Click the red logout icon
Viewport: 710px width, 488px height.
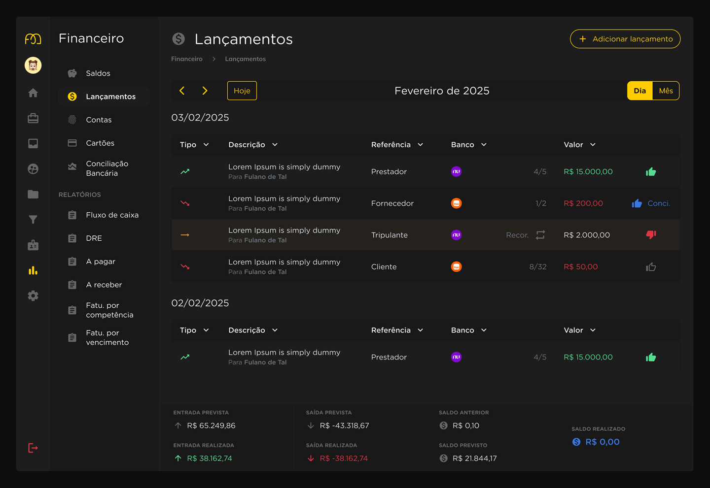(x=33, y=448)
